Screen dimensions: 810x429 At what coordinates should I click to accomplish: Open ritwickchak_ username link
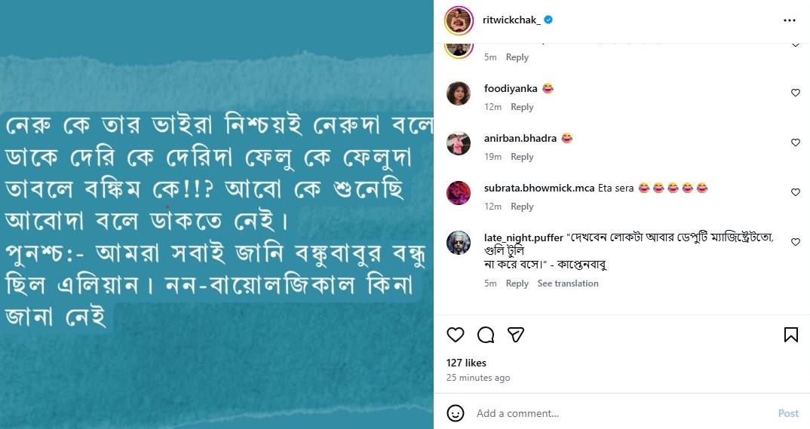coord(511,20)
